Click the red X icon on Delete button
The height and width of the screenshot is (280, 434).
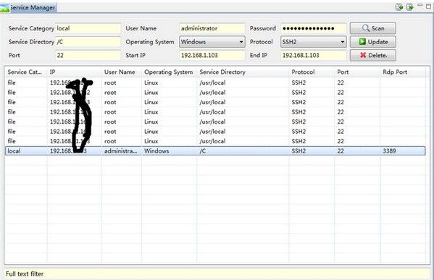coord(363,55)
